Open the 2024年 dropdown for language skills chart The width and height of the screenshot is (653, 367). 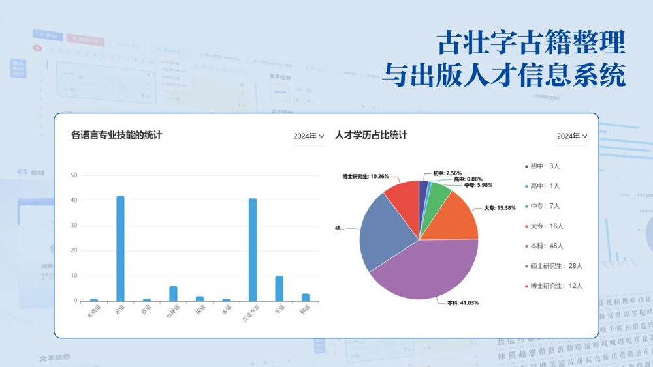[308, 136]
